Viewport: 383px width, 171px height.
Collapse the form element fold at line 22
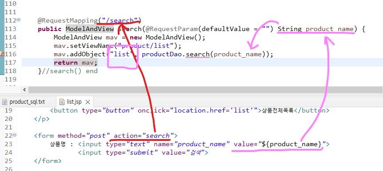point(14,135)
